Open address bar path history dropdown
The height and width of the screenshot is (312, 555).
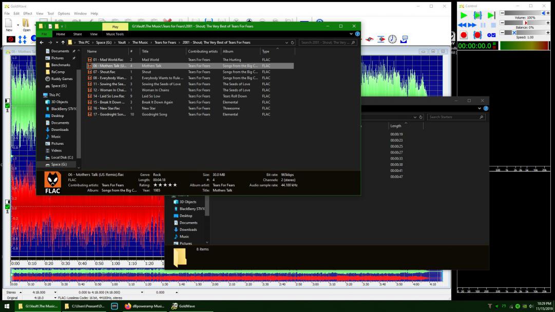pos(286,43)
